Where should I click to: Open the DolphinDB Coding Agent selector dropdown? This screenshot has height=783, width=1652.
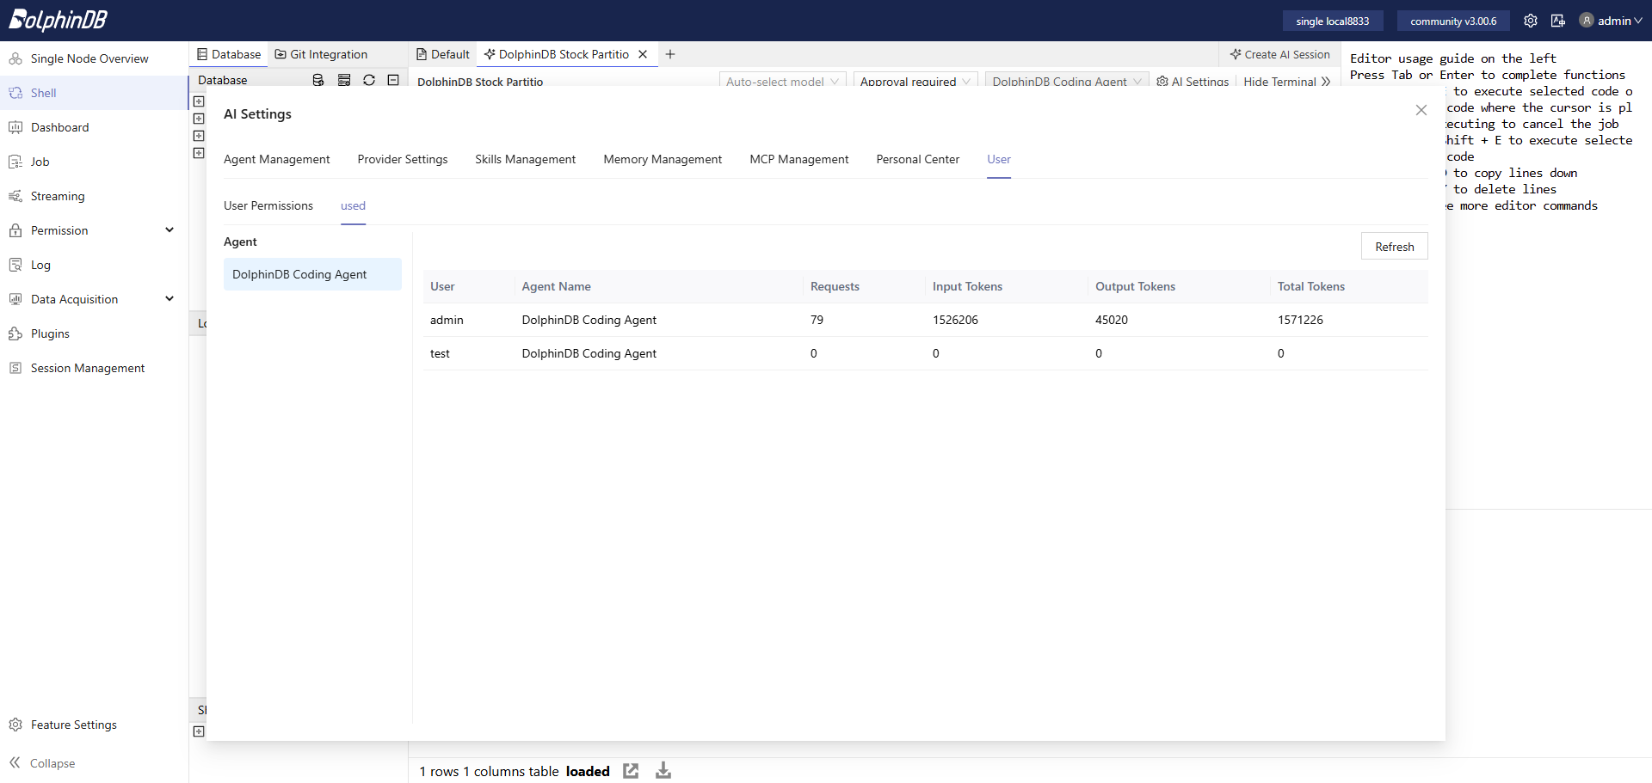1067,81
